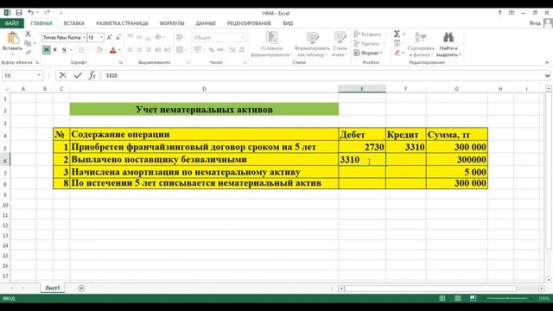Redo the last undone action
Viewport: 553px width, 311px height.
pos(47,13)
